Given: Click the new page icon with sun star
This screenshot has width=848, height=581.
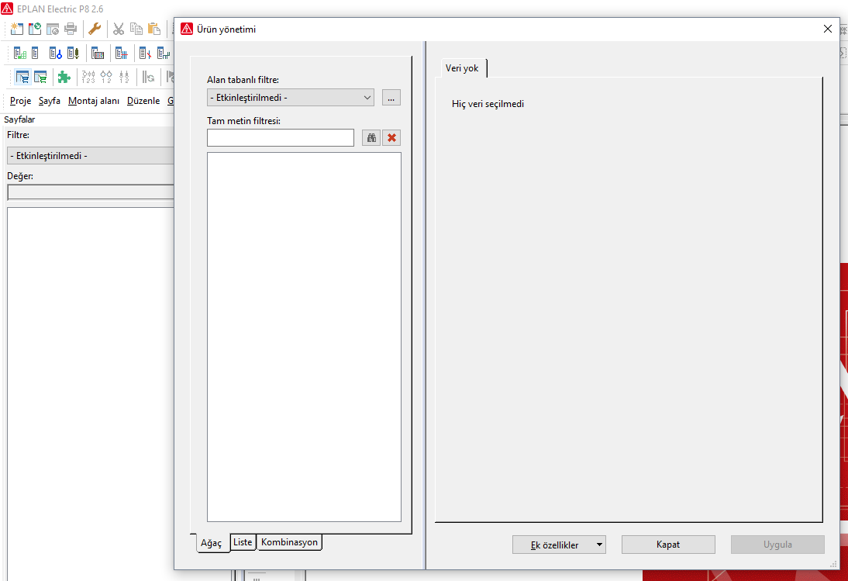Looking at the screenshot, I should tap(17, 29).
